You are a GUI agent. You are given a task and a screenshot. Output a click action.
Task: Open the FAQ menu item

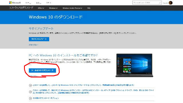(x=89, y=8)
